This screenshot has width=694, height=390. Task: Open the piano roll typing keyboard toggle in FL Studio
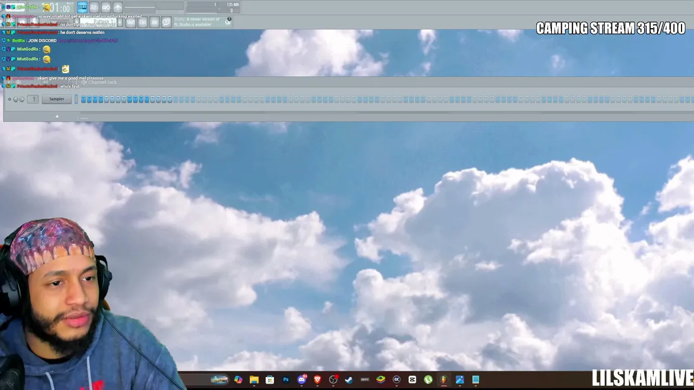point(82,7)
